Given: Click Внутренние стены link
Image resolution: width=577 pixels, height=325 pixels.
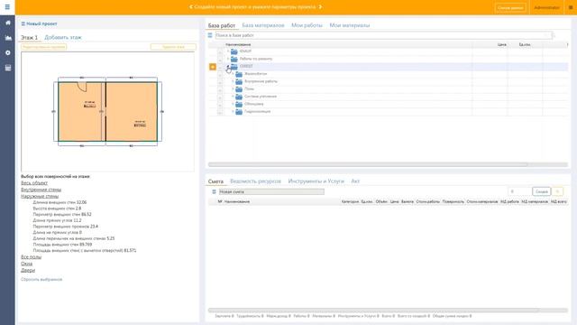Looking at the screenshot, I should 41,190.
